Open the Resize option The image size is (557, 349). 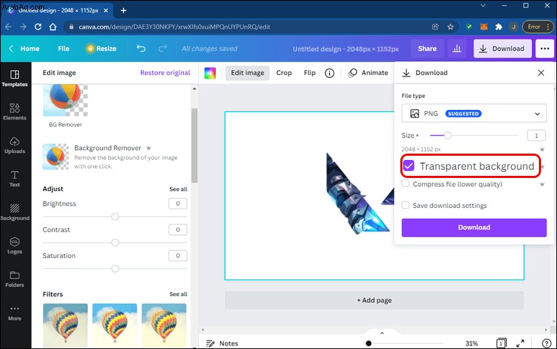pyautogui.click(x=101, y=49)
